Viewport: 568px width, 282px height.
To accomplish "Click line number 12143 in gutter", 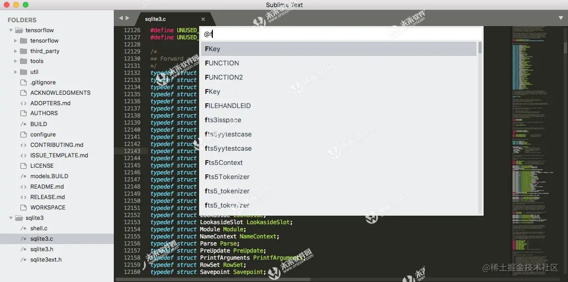I will pos(132,151).
